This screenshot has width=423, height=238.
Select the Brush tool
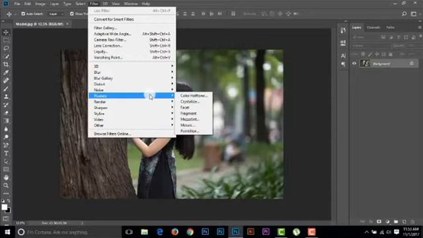tap(6, 89)
